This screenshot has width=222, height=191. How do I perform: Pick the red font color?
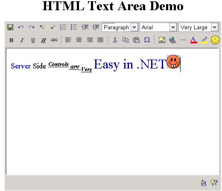point(194,40)
